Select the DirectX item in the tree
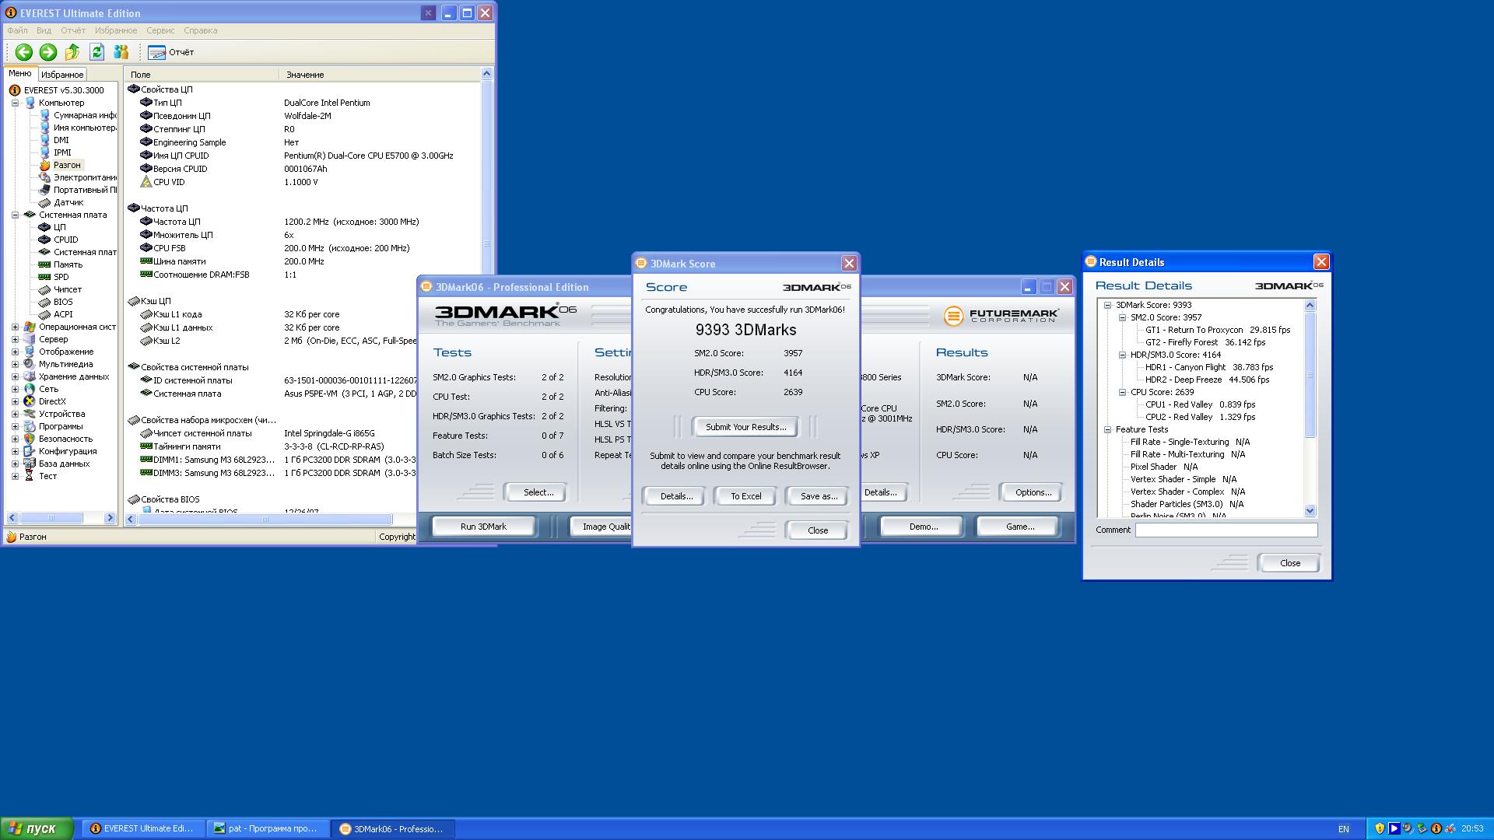This screenshot has width=1494, height=840. tap(52, 401)
